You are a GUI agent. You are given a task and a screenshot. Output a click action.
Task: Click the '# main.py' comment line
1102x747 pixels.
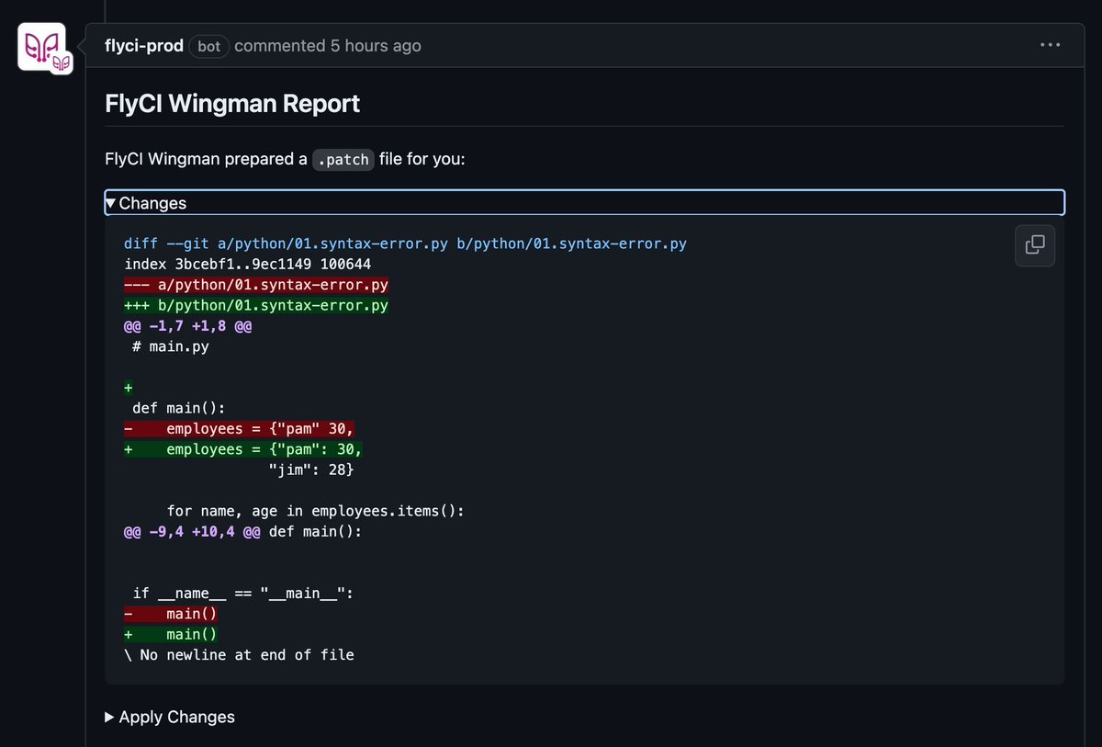[170, 346]
